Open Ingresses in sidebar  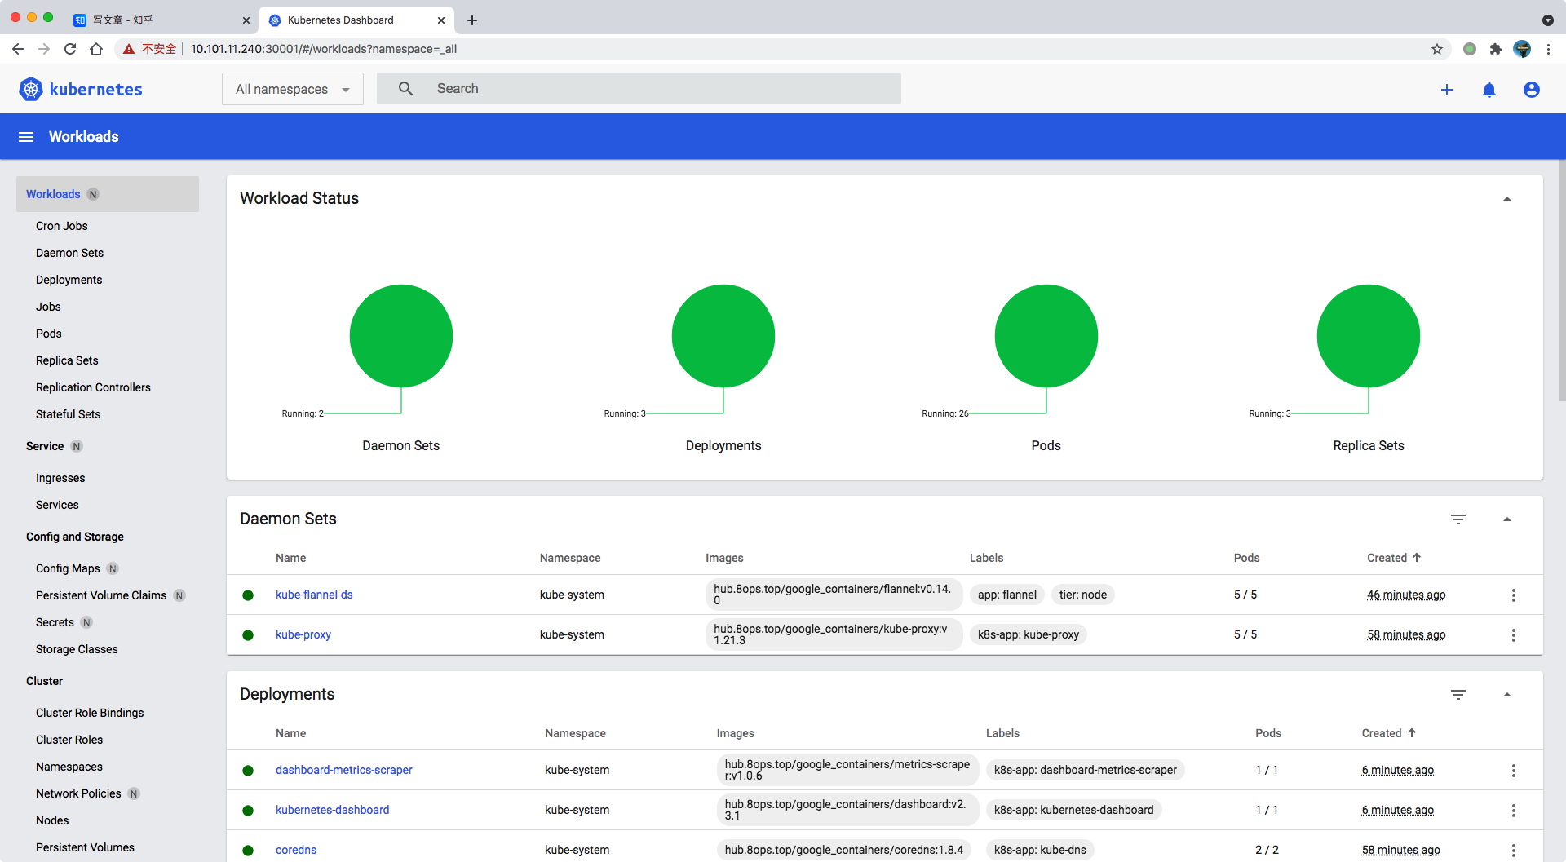coord(60,478)
